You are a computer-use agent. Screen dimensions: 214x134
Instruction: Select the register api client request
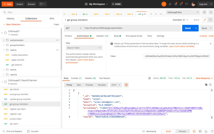pos(31,109)
